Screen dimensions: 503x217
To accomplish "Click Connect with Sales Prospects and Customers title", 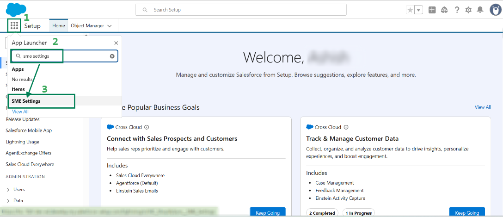I will point(172,139).
